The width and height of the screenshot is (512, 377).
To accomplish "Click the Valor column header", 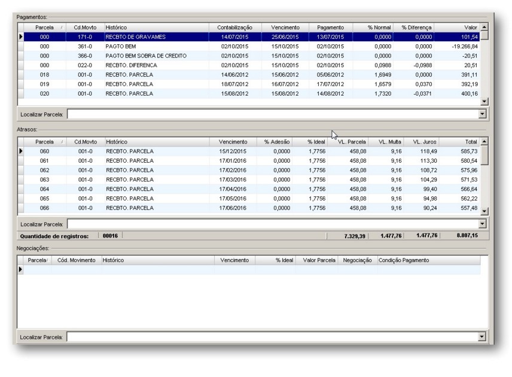I will coord(457,28).
